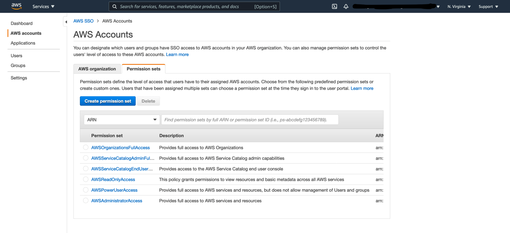510x233 pixels.
Task: Switch to the AWS organization tab
Action: pyautogui.click(x=97, y=69)
